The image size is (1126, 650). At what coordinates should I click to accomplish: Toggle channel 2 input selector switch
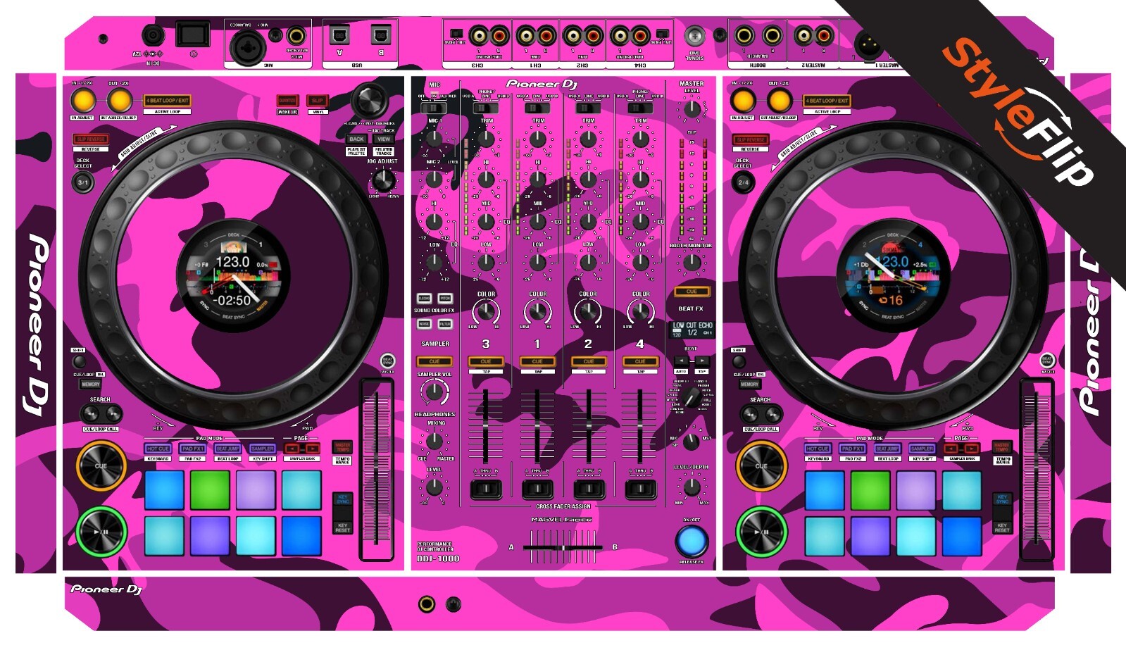click(588, 108)
